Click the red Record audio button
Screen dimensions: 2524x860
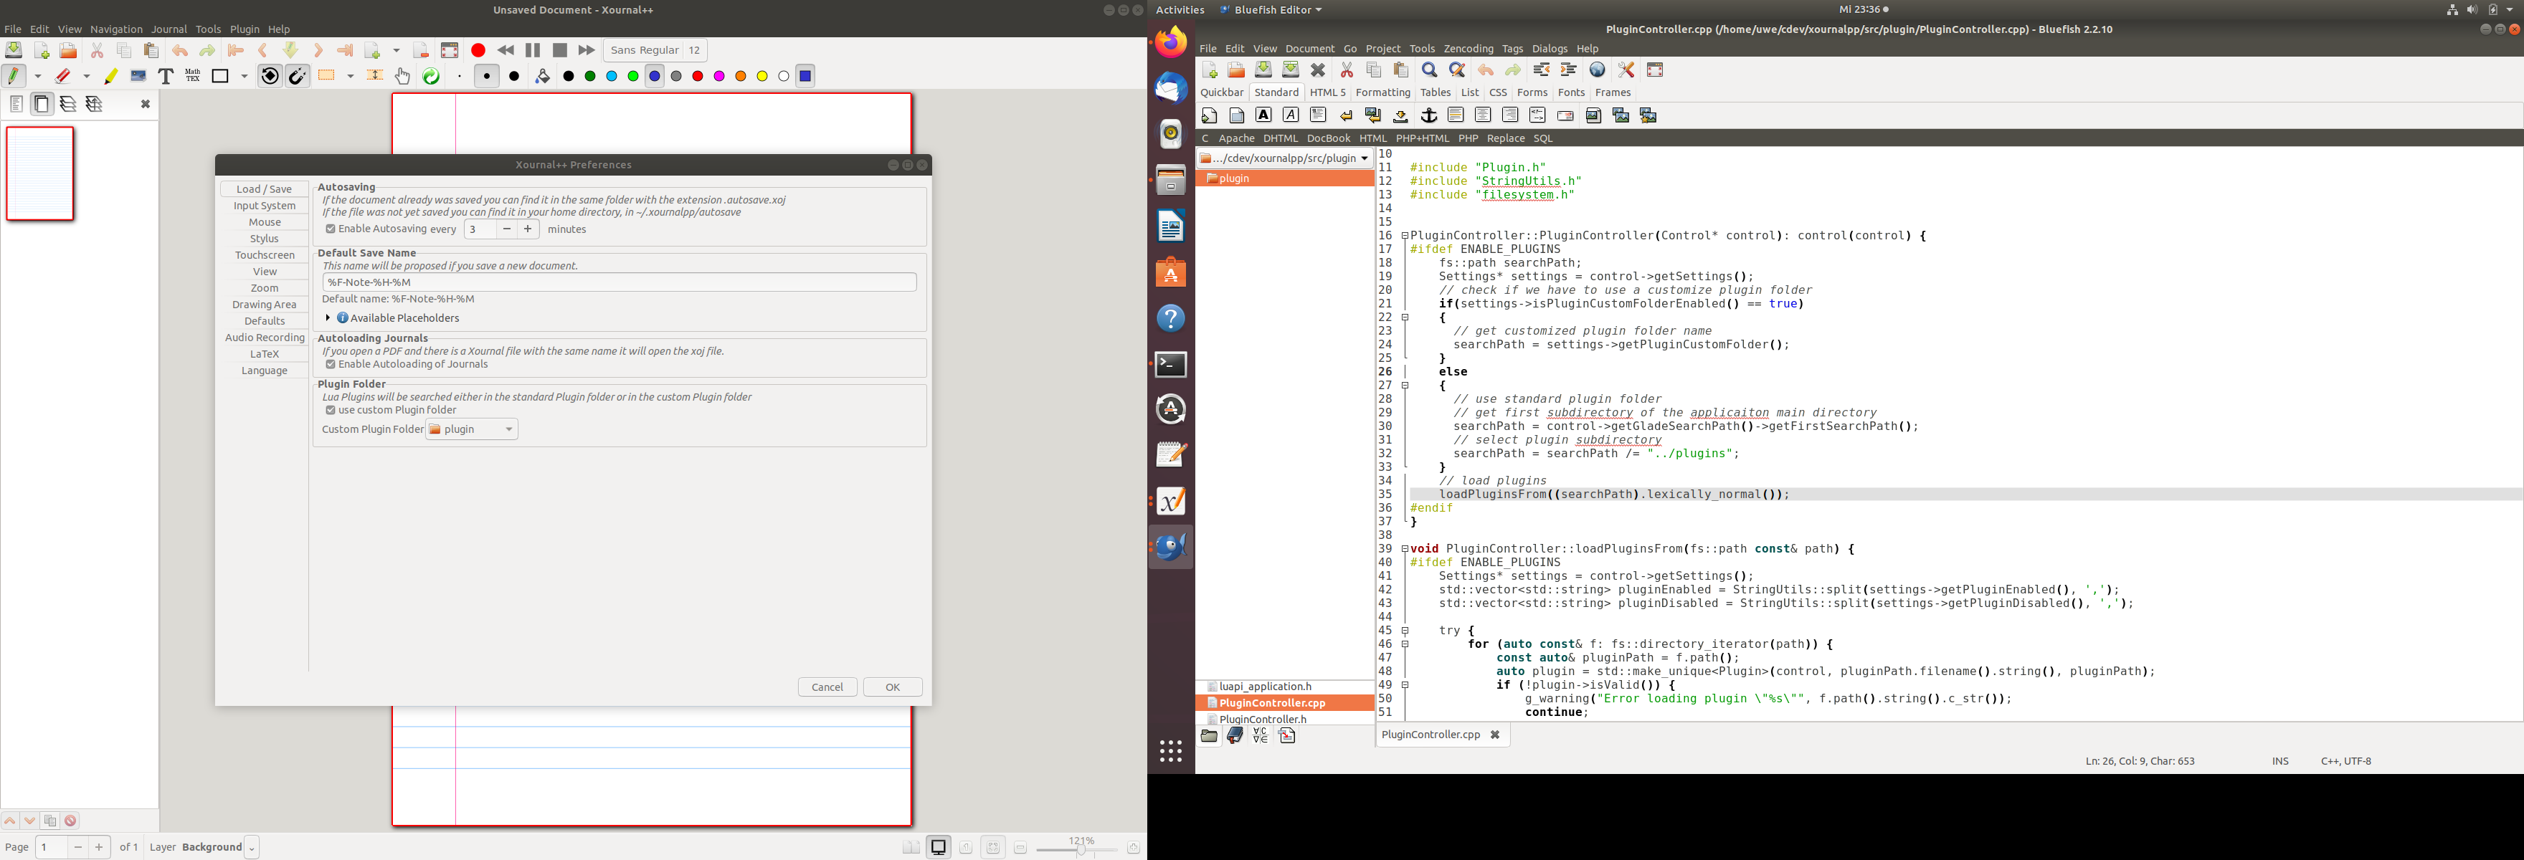pyautogui.click(x=478, y=51)
